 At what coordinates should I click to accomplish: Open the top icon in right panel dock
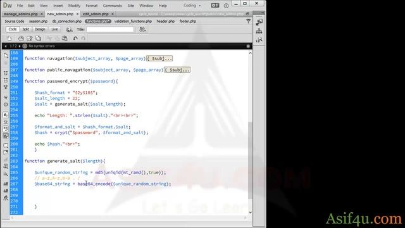click(259, 22)
